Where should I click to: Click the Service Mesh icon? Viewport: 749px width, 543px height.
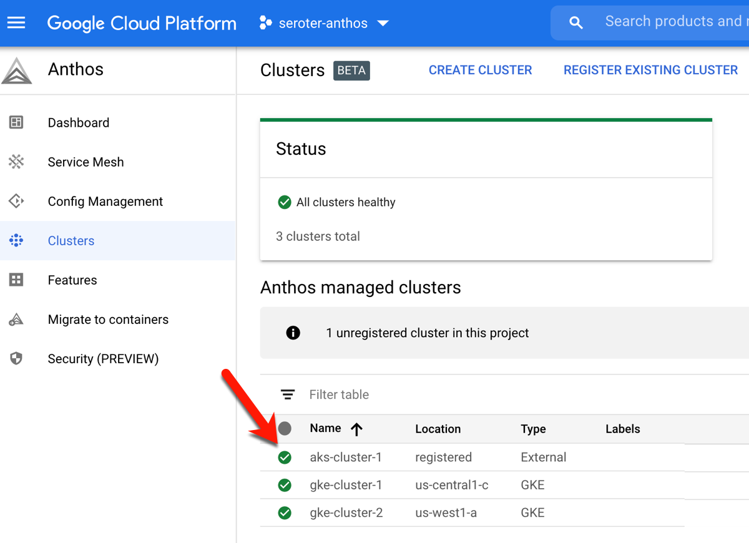pyautogui.click(x=16, y=162)
